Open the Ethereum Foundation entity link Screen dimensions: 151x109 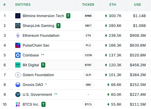click(x=41, y=35)
